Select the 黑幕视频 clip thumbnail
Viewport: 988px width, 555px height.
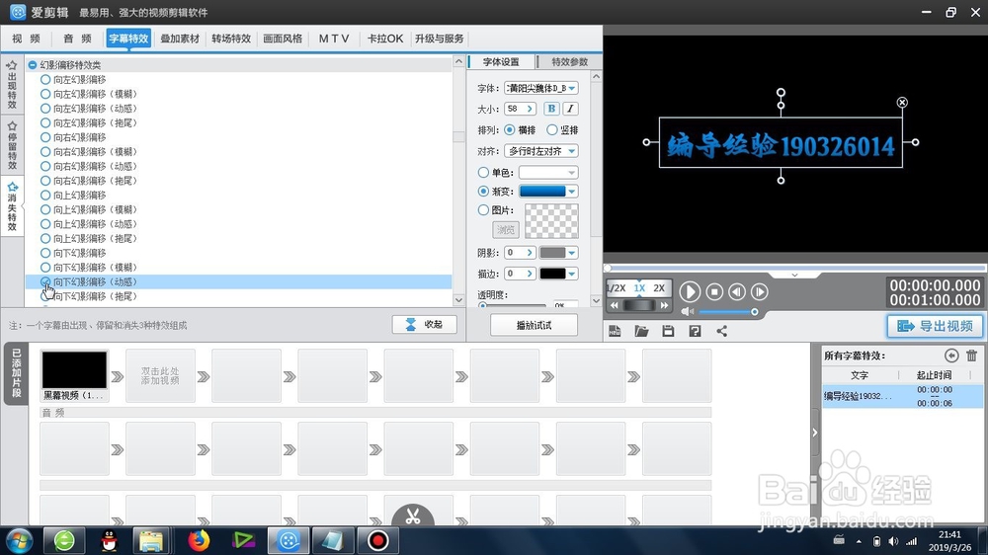74,369
